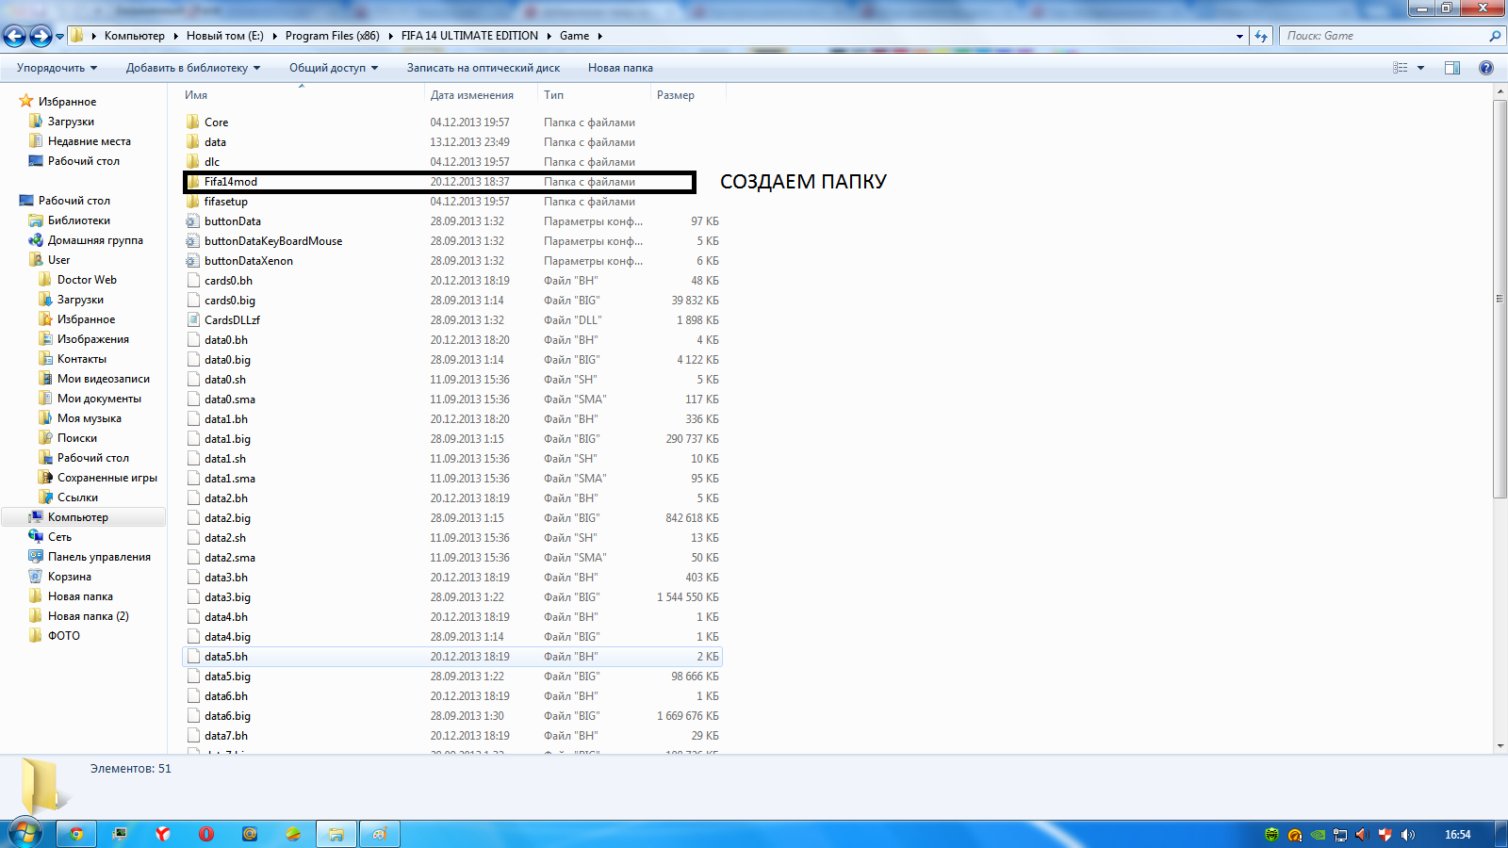
Task: Select the dlc folder icon
Action: pyautogui.click(x=193, y=162)
